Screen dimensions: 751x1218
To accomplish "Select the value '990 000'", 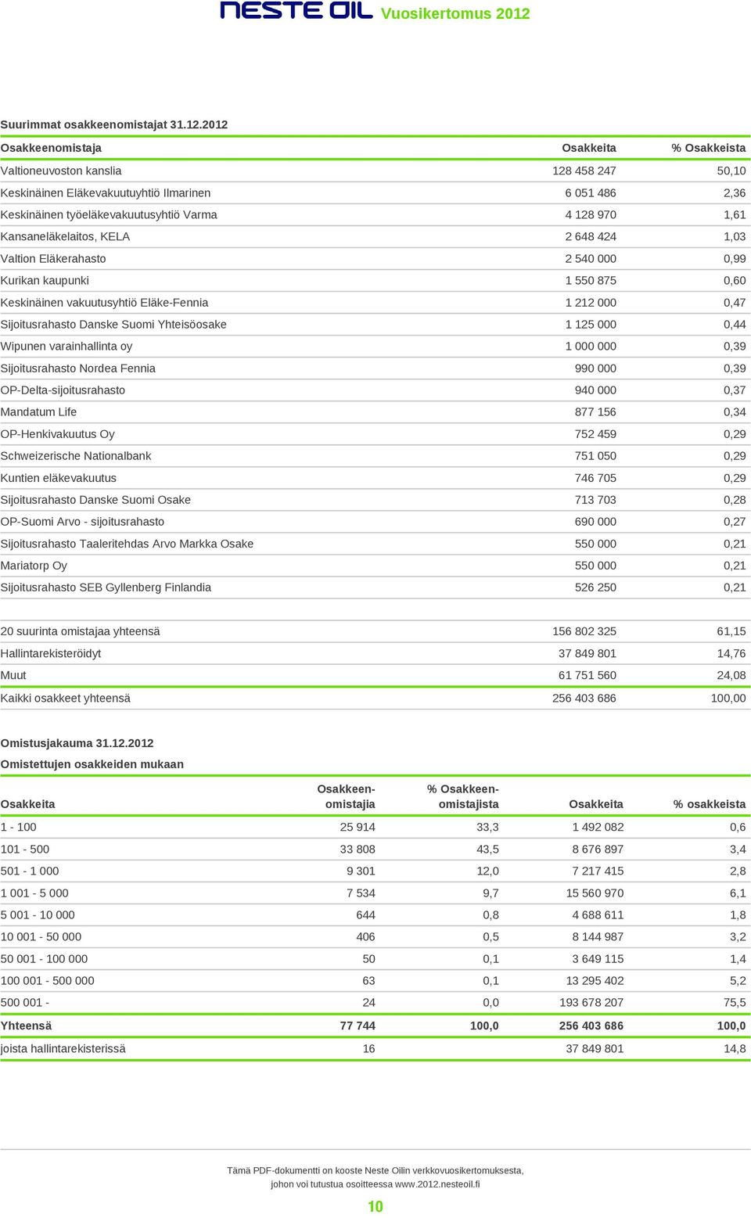I will (595, 368).
